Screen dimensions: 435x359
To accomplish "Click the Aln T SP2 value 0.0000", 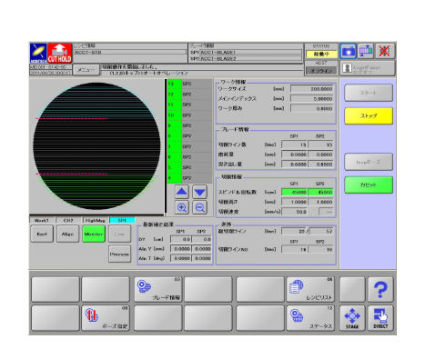I will [201, 258].
